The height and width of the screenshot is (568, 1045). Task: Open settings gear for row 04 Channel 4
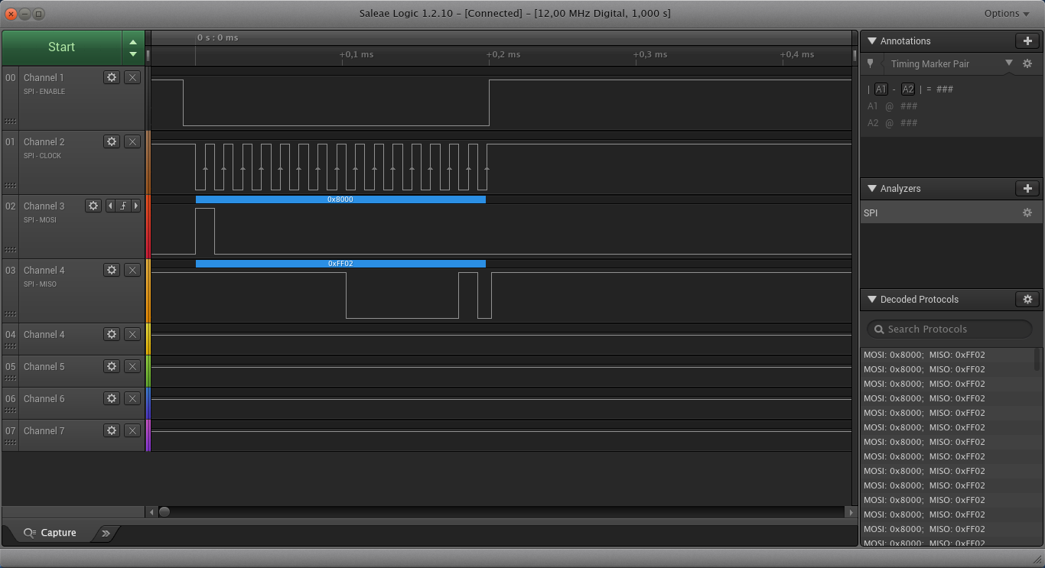click(112, 334)
